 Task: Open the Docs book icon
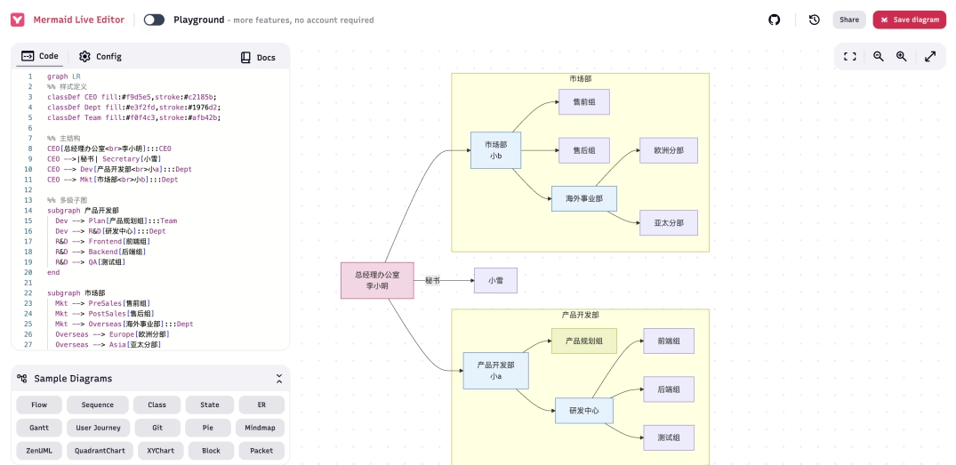[245, 57]
